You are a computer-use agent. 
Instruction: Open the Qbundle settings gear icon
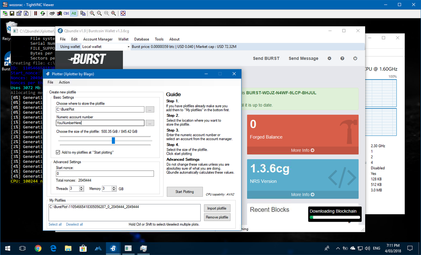click(329, 58)
